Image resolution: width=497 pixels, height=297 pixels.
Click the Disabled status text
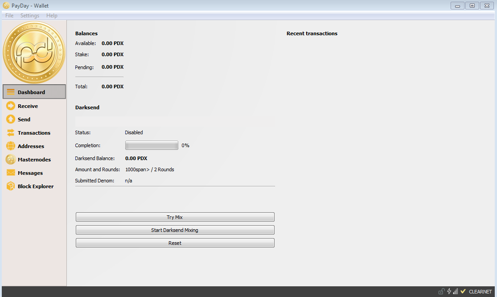[x=134, y=132]
